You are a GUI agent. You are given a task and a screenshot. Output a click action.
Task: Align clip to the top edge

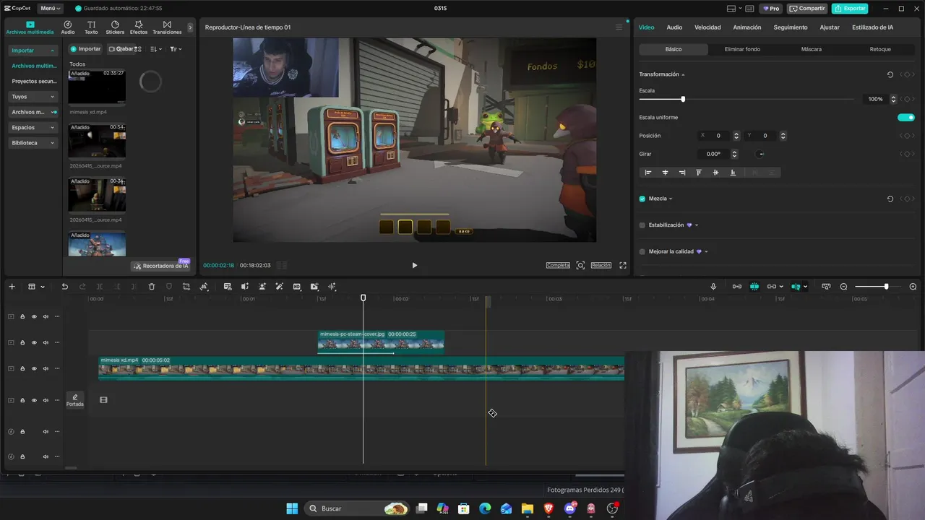coord(699,173)
